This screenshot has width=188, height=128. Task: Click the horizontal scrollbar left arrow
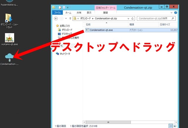[84, 122]
